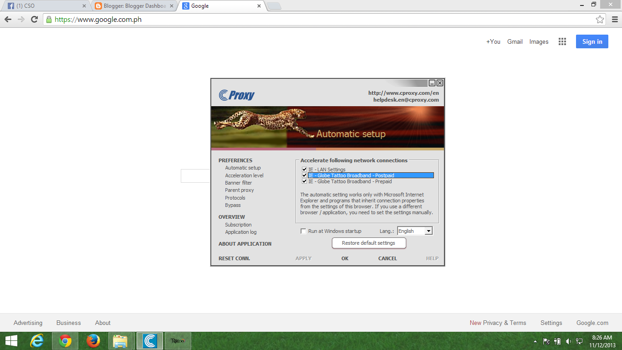Click the CProxy logo in the dialog
Image resolution: width=622 pixels, height=350 pixels.
[x=237, y=95]
